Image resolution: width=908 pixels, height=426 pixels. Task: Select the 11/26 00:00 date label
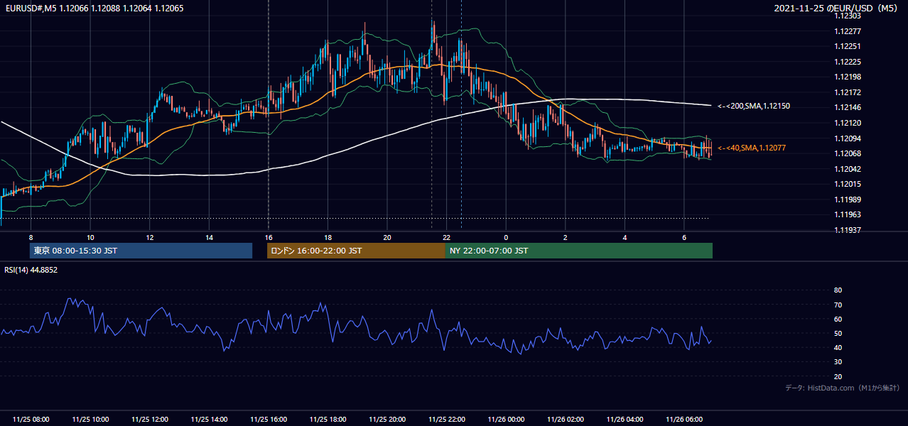505,420
